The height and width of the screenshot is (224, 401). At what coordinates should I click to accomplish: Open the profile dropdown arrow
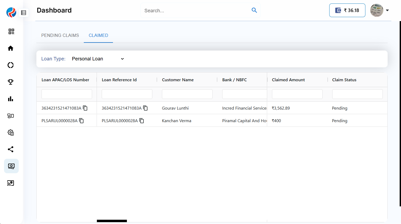(387, 10)
